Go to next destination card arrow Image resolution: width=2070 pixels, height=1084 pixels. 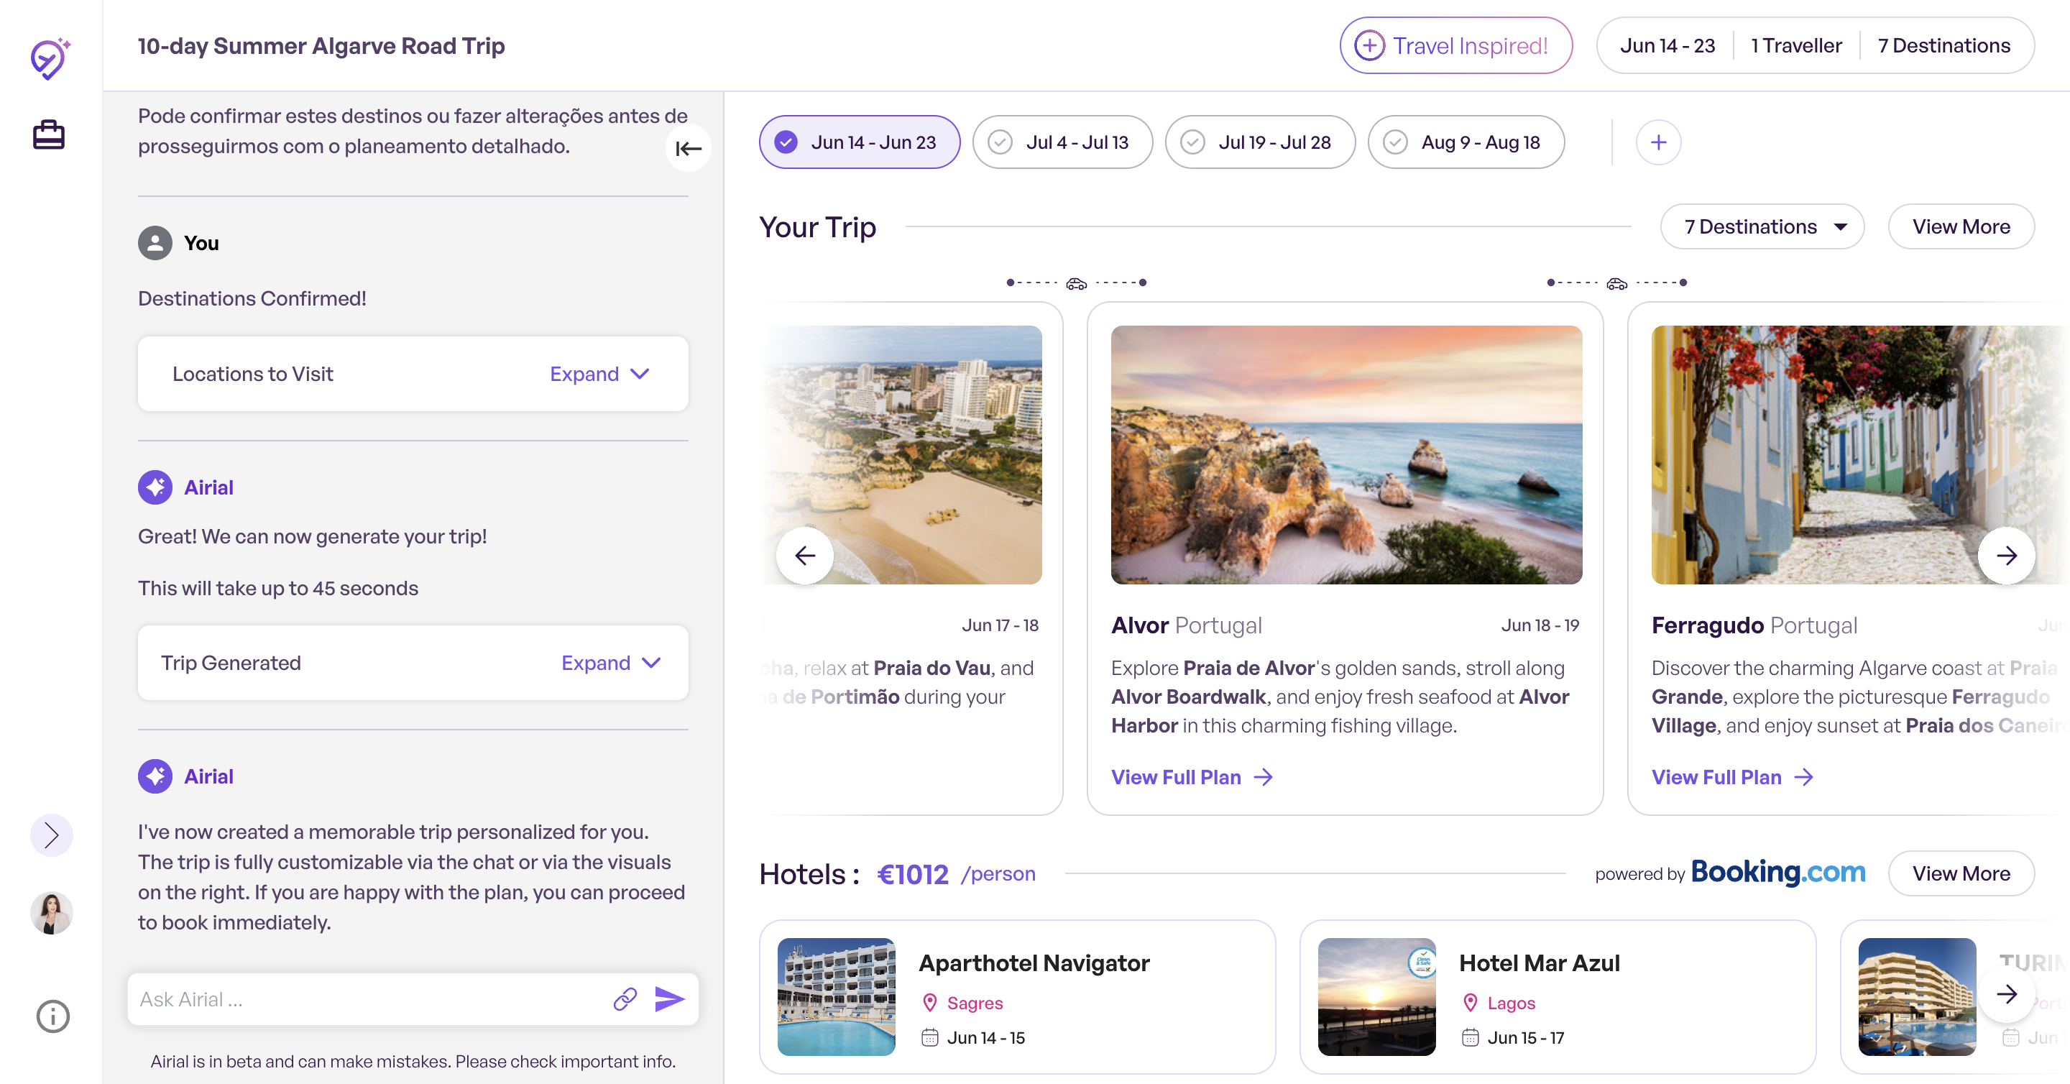tap(2007, 555)
